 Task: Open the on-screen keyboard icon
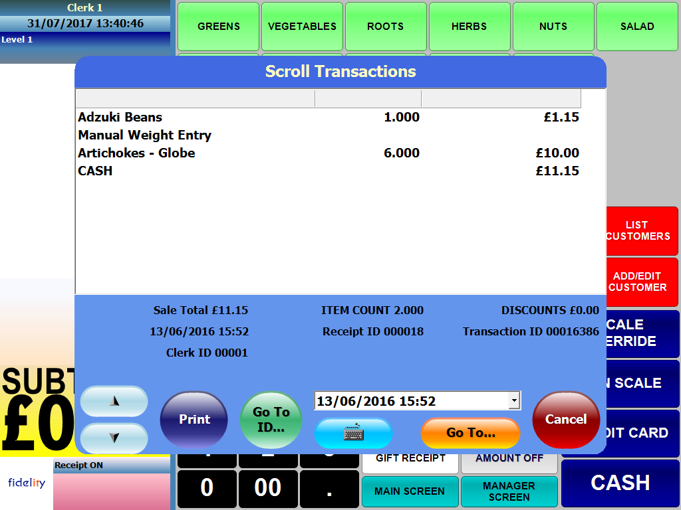[353, 433]
